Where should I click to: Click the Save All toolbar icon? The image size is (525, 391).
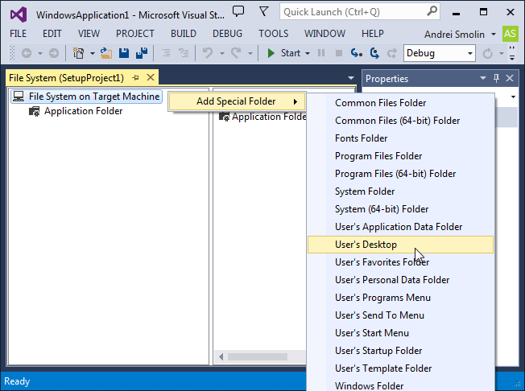[142, 53]
